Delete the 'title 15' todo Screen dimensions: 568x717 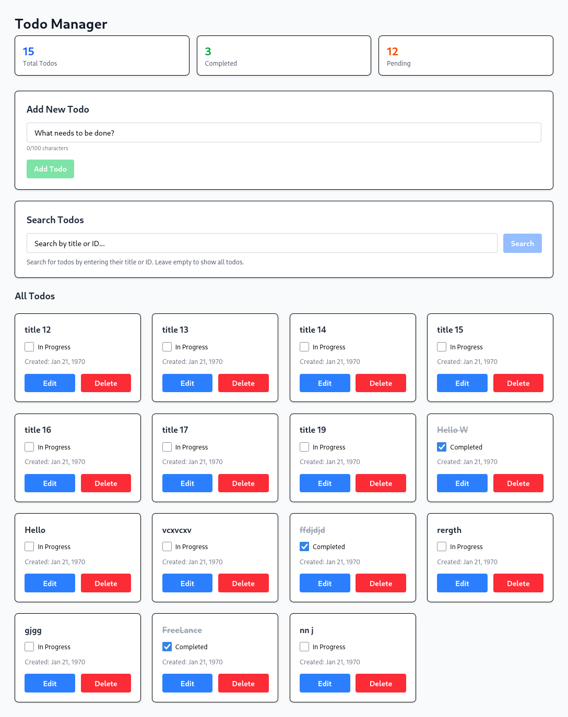[518, 383]
